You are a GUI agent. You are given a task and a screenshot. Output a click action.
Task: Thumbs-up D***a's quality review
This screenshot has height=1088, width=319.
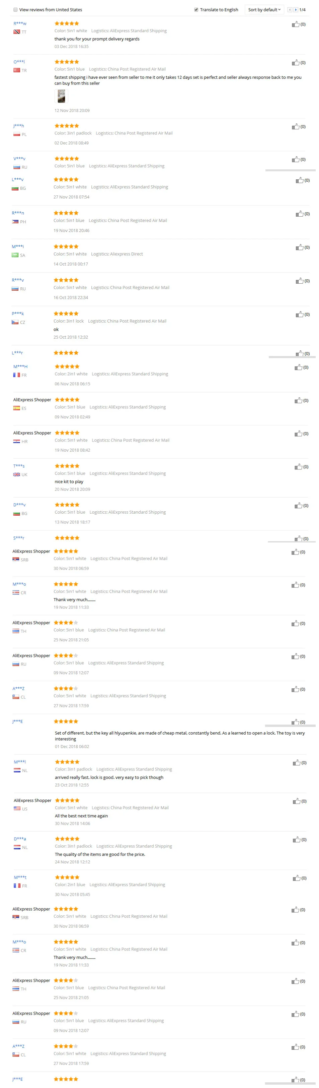297,839
